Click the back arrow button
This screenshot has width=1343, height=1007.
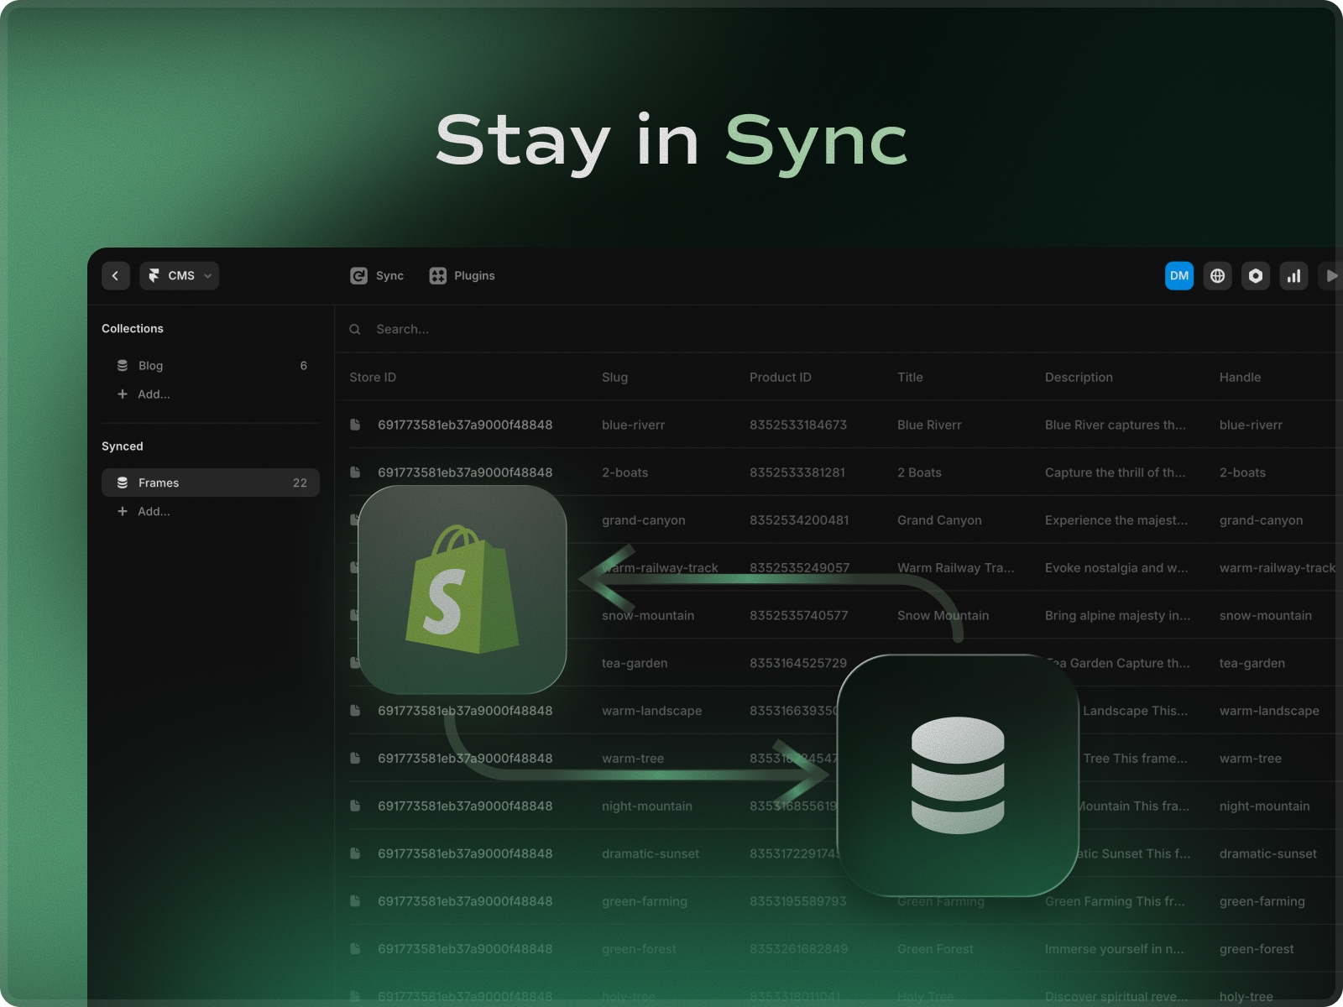(x=116, y=276)
